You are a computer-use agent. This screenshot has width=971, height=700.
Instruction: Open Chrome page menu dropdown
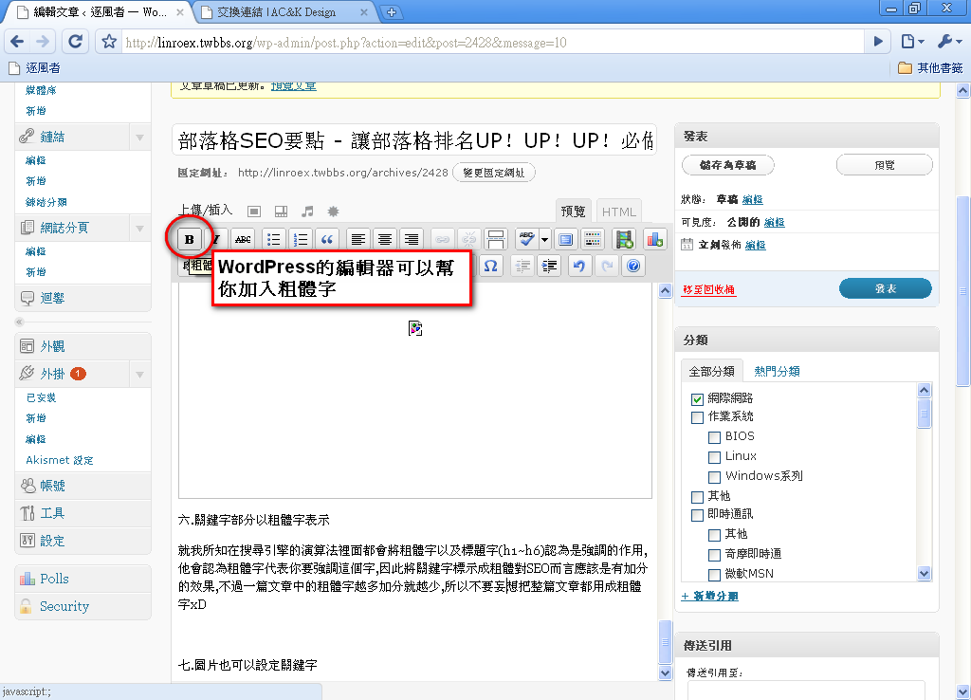(x=913, y=42)
